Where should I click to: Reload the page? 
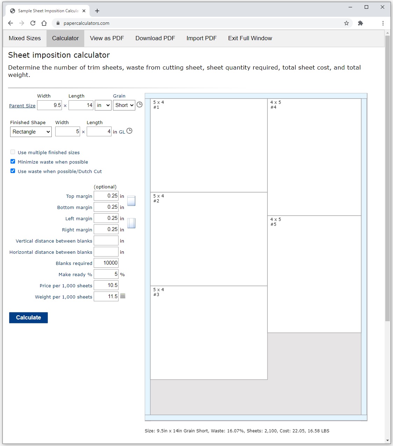point(33,23)
